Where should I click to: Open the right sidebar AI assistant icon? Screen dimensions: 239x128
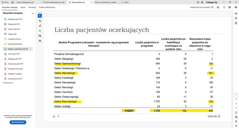coord(236,13)
